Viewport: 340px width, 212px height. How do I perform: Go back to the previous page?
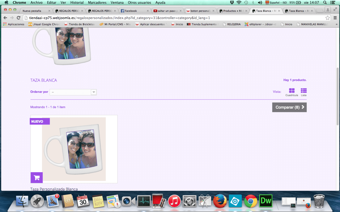[x=5, y=18]
